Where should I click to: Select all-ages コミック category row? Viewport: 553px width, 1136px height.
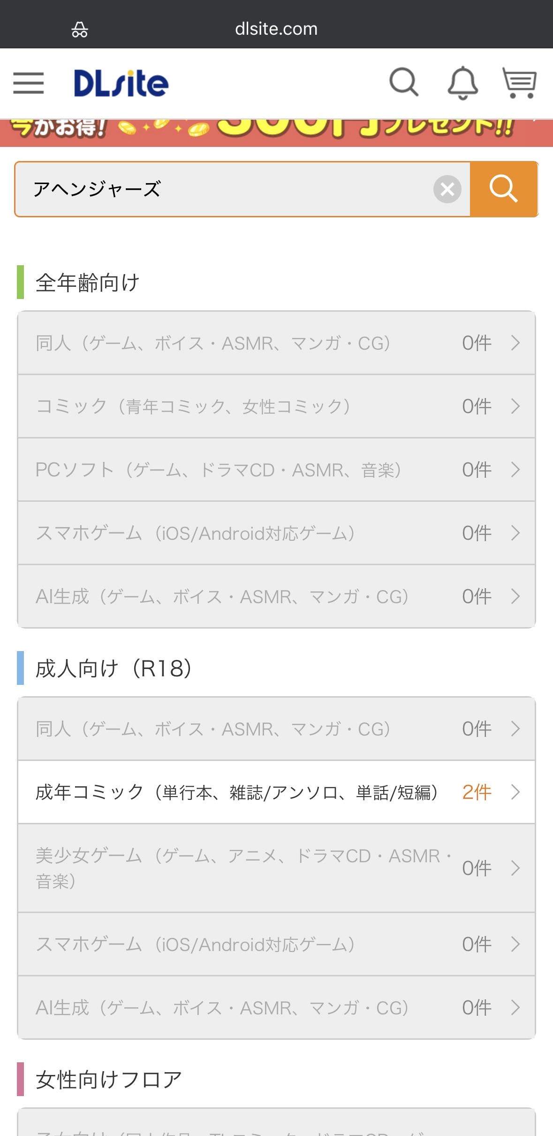(x=276, y=407)
